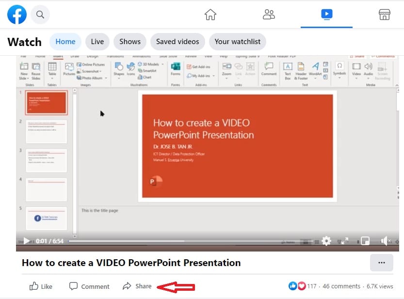The height and width of the screenshot is (299, 404).
Task: Like the video
Action: 41,286
